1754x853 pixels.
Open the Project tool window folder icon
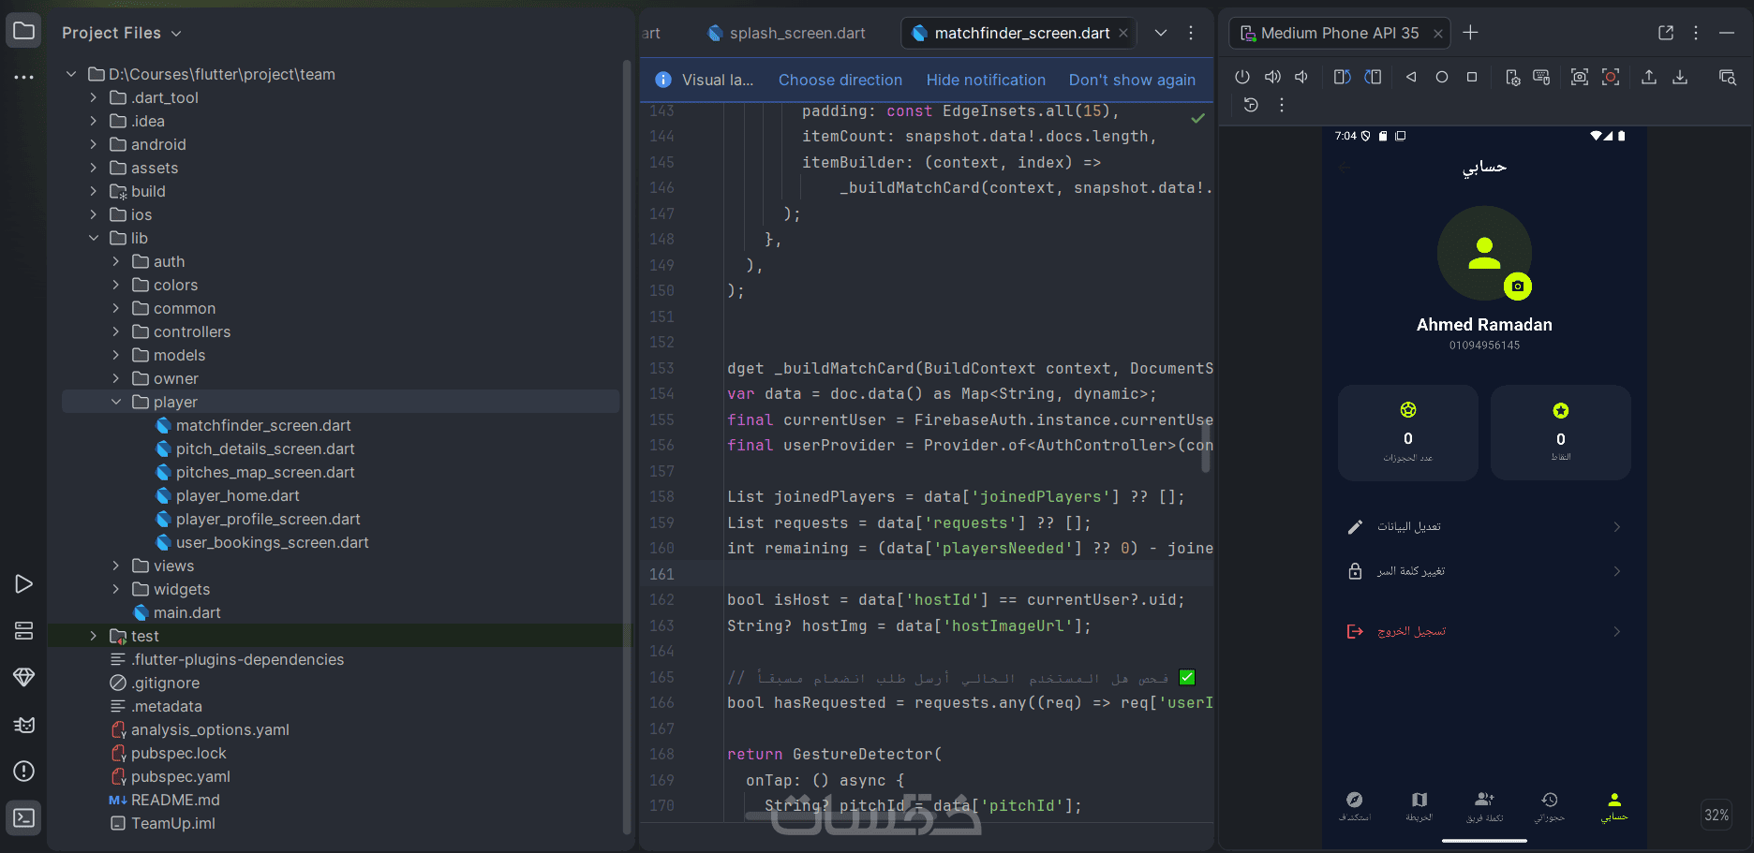(x=24, y=32)
